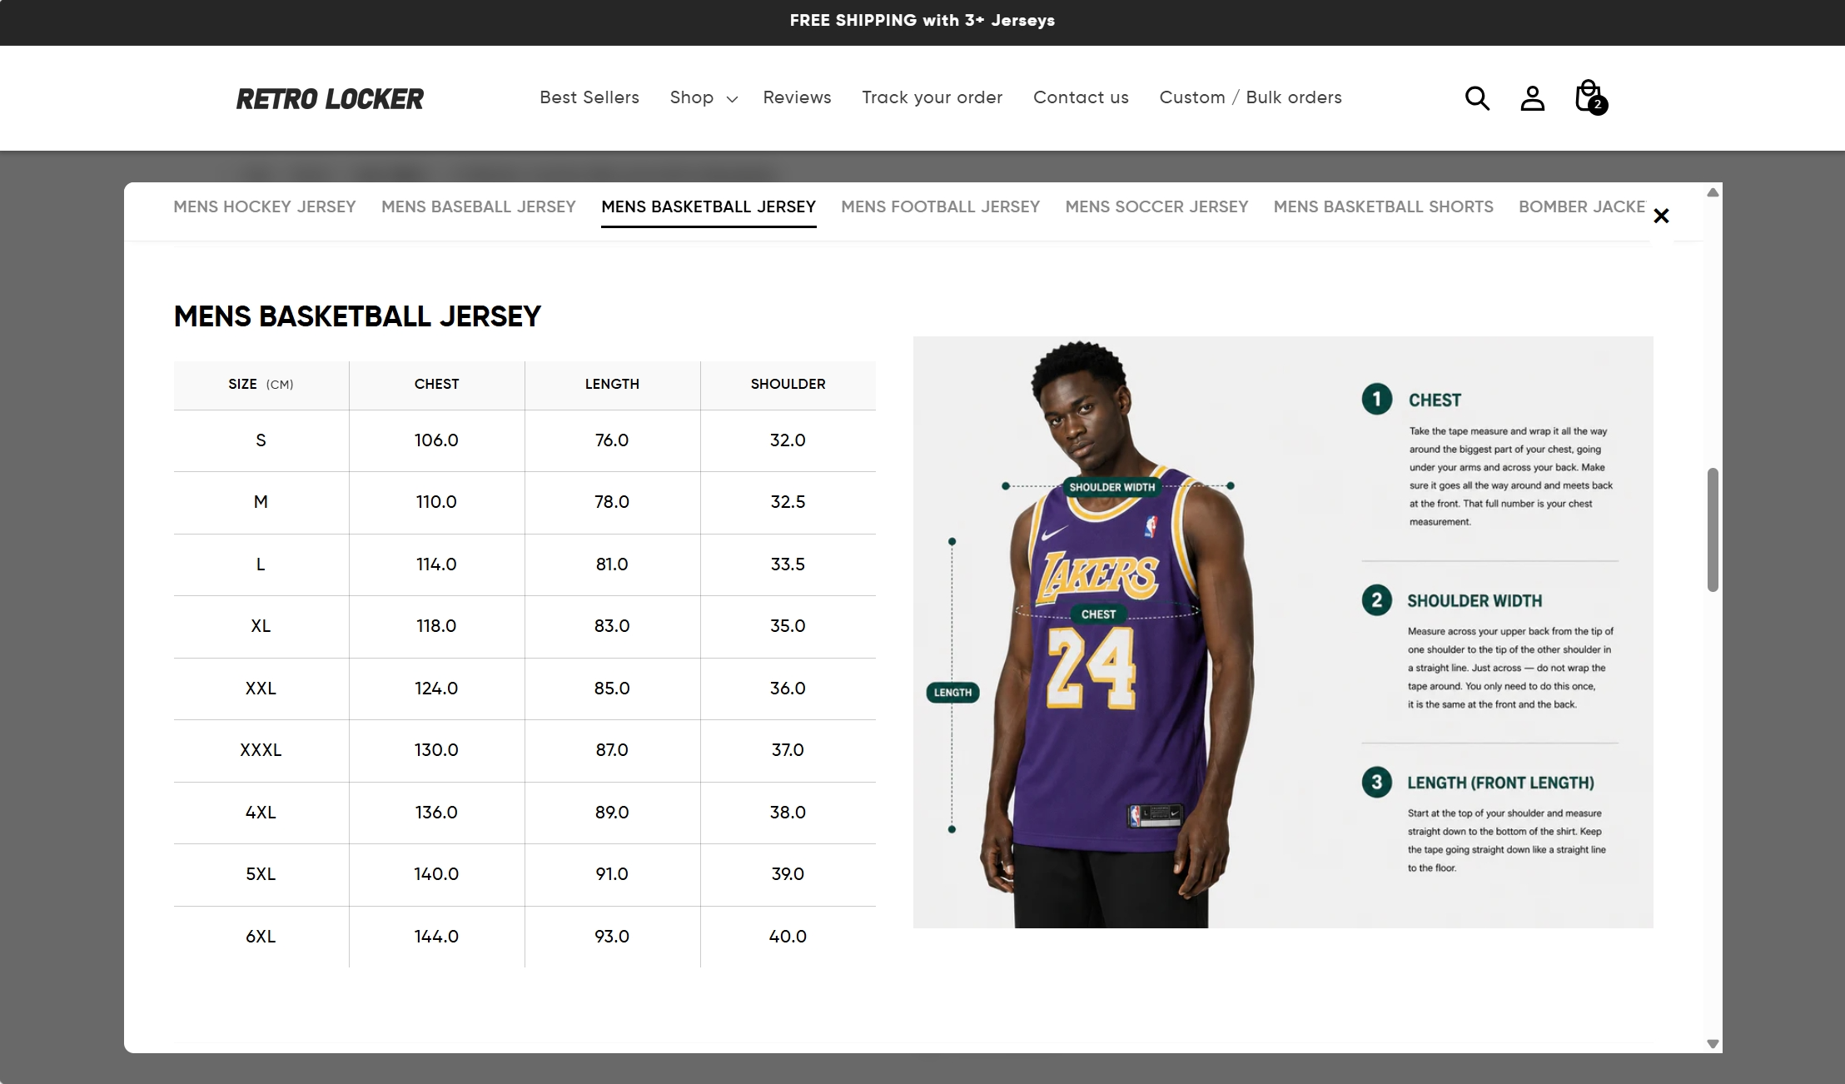Click shoulder value 35.0
Image resolution: width=1845 pixels, height=1084 pixels.
pyautogui.click(x=788, y=626)
